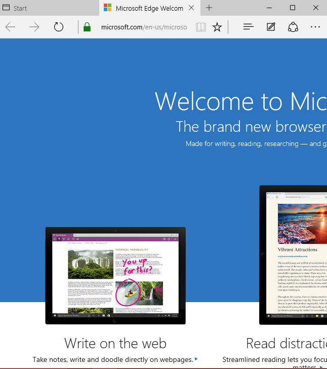327x369 pixels.
Task: Open a new tab with plus button
Action: tap(209, 8)
